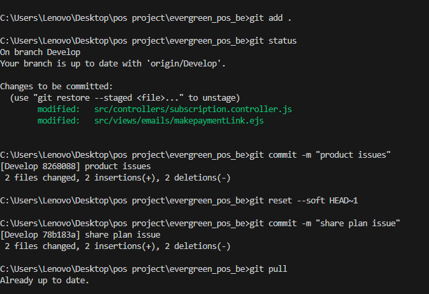Click the "Changes to be committed:" heading

(x=56, y=87)
